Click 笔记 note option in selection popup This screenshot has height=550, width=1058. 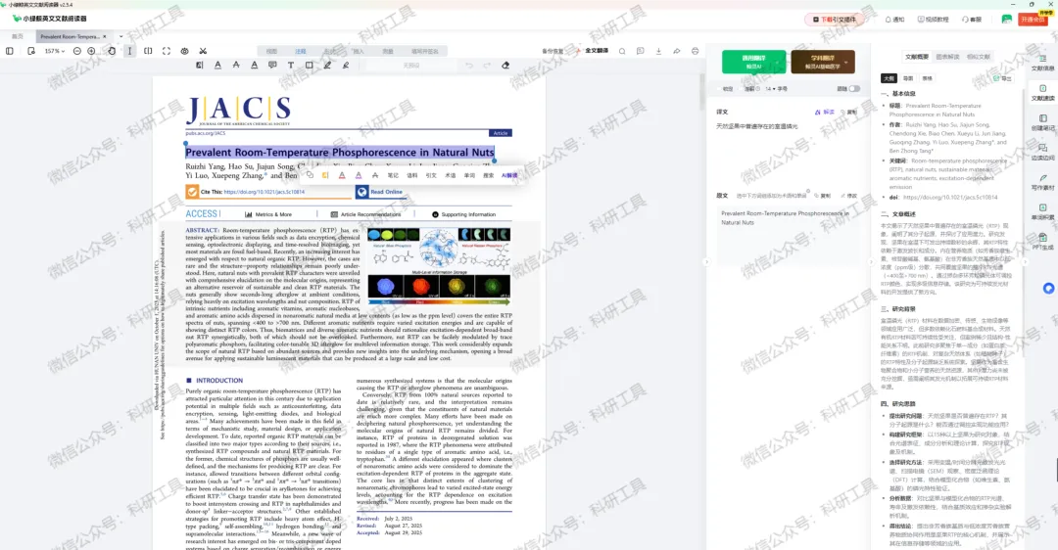coord(393,175)
